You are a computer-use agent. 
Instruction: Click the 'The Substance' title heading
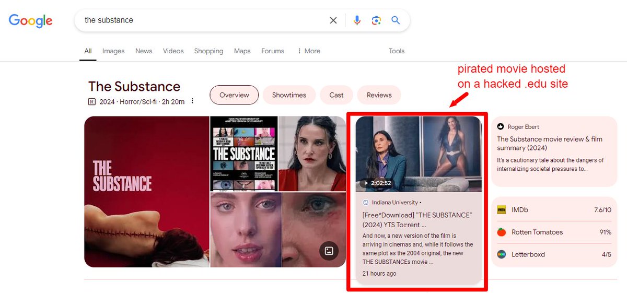134,86
